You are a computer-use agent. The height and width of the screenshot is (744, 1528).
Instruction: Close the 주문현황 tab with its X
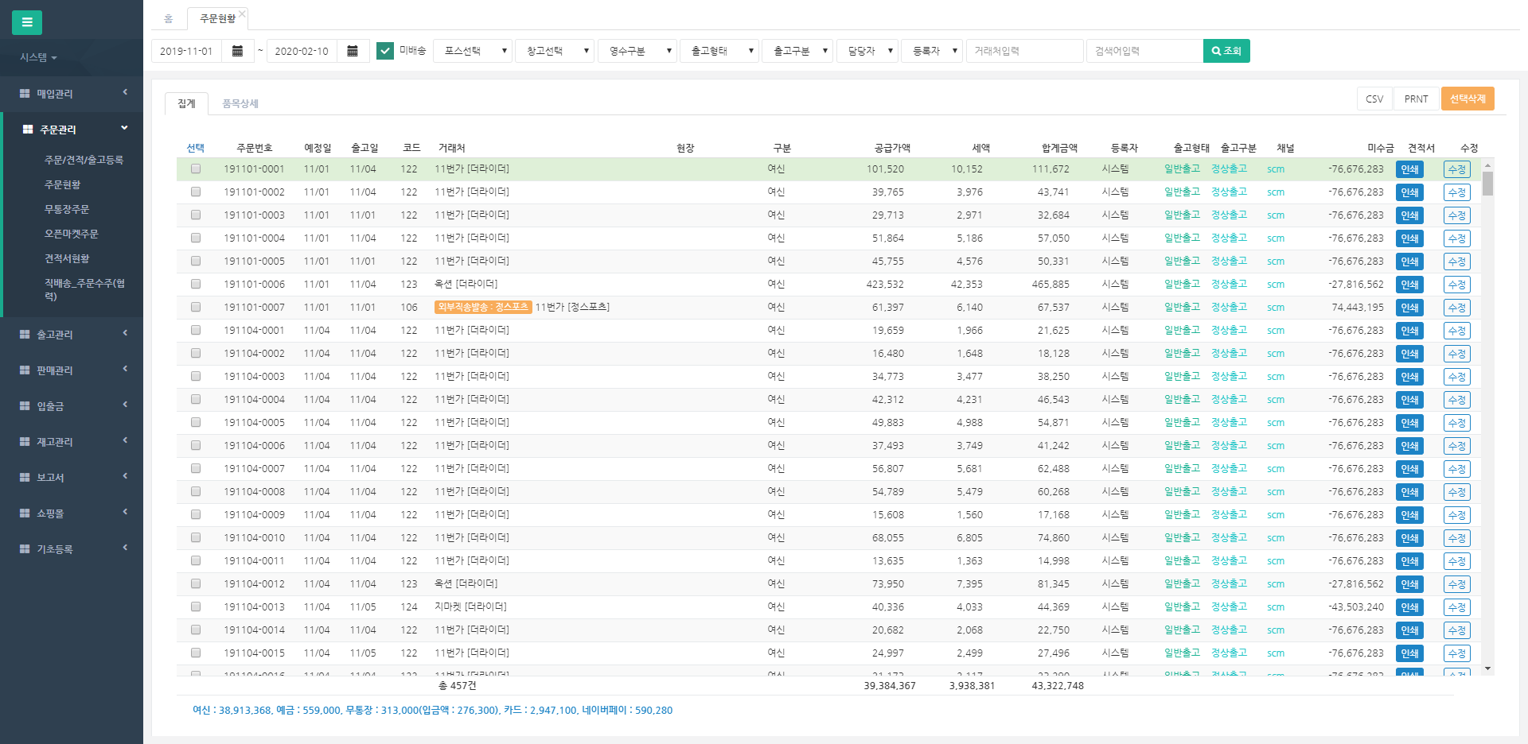pyautogui.click(x=242, y=13)
